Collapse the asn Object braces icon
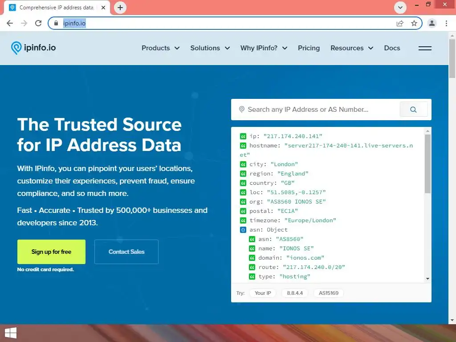456x342 pixels. click(243, 230)
